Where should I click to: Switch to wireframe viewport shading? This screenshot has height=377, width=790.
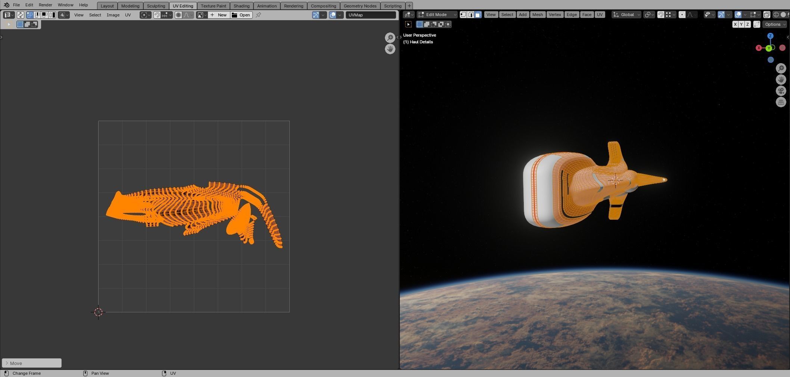[776, 15]
